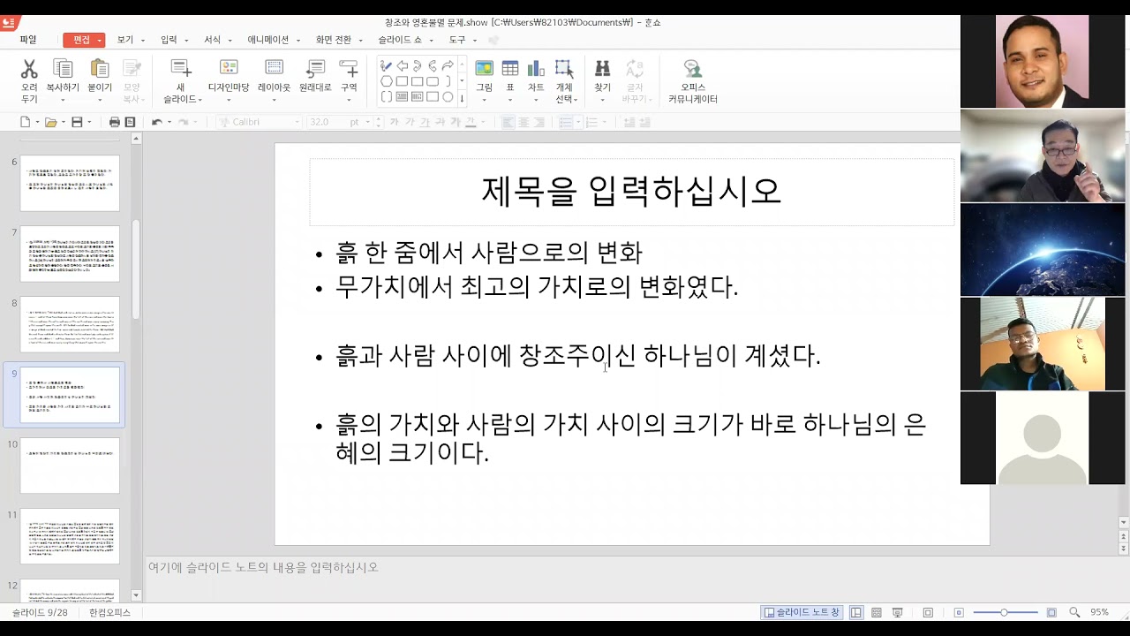Save the presentation with the disk icon
The width and height of the screenshot is (1130, 636).
click(x=77, y=122)
